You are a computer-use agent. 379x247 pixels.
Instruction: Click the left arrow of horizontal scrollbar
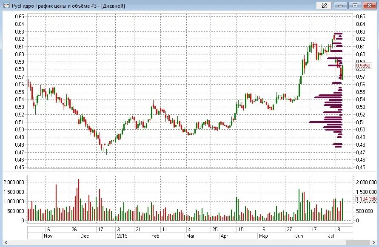click(6, 242)
